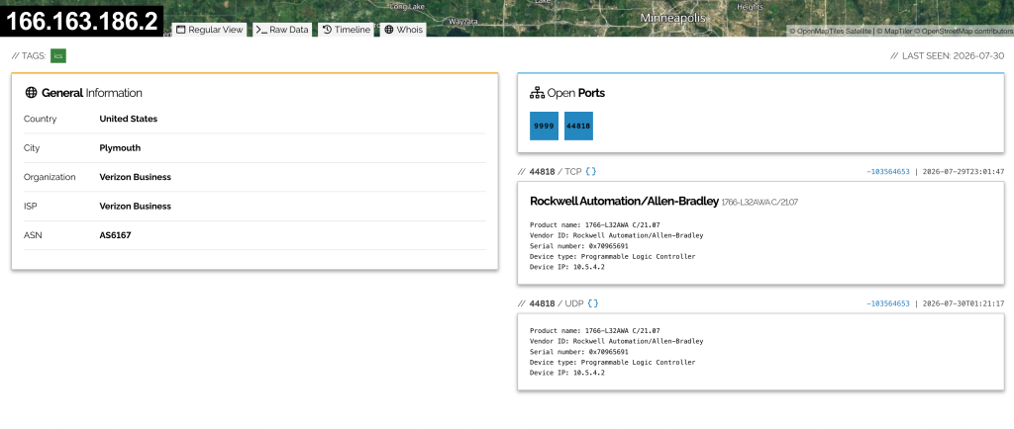Switch to the Raw Data tab

(x=281, y=30)
